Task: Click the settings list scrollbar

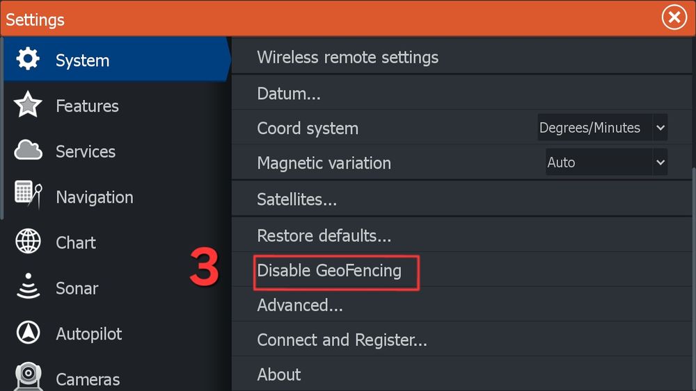Action: tap(693, 278)
